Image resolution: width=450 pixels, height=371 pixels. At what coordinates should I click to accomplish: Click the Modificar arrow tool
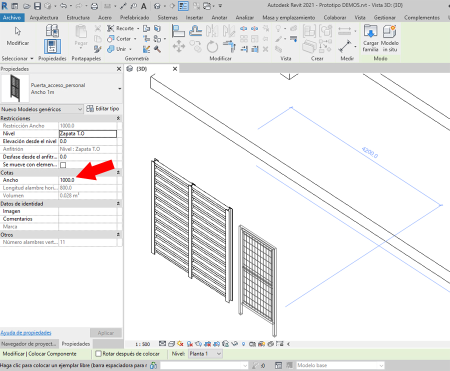pos(18,35)
